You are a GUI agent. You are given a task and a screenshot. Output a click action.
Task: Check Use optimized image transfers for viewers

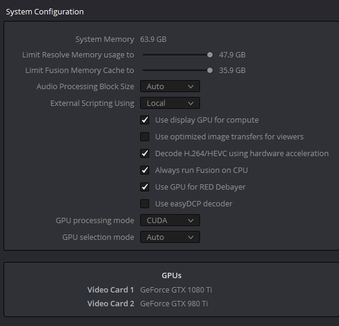point(144,136)
